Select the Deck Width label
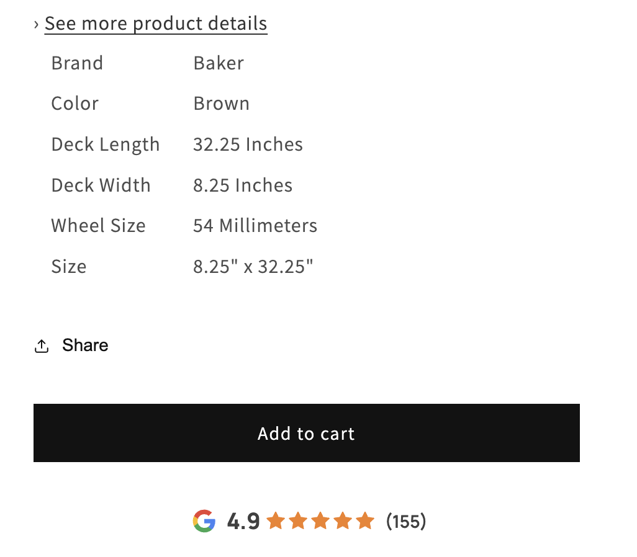This screenshot has width=637, height=557. 101,185
